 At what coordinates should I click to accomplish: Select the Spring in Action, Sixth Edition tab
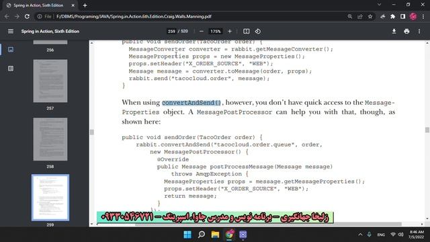[38, 5]
